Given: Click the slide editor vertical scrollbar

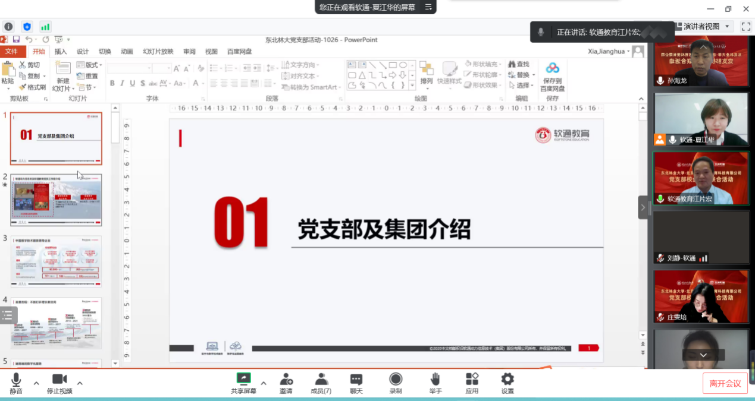Looking at the screenshot, I should click(643, 226).
